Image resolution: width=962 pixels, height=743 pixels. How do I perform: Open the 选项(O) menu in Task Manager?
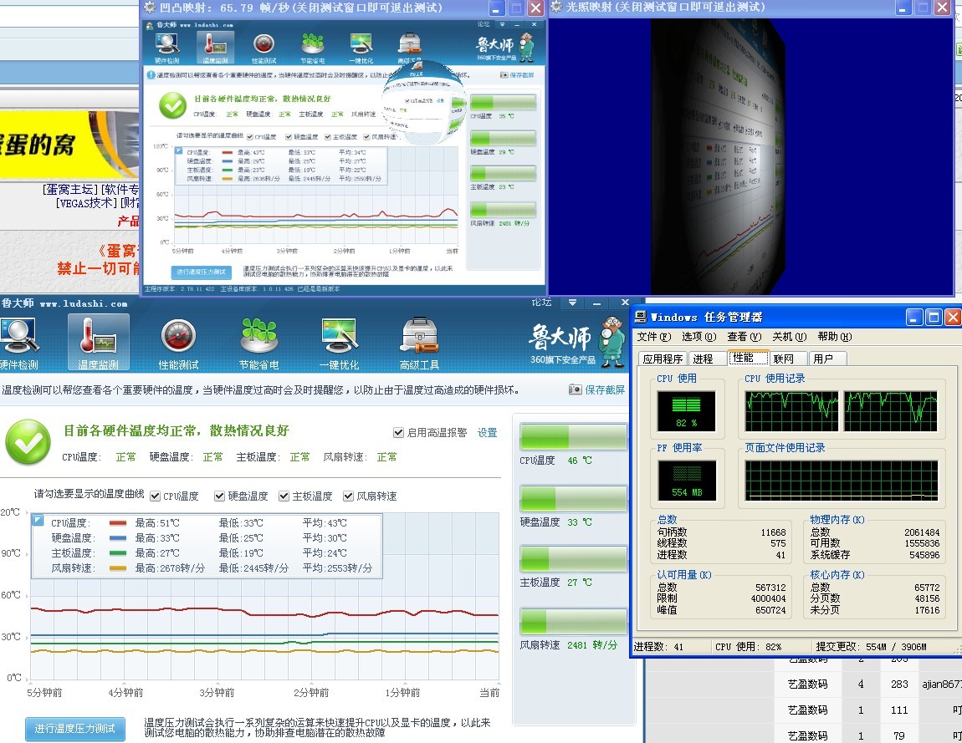pyautogui.click(x=698, y=337)
